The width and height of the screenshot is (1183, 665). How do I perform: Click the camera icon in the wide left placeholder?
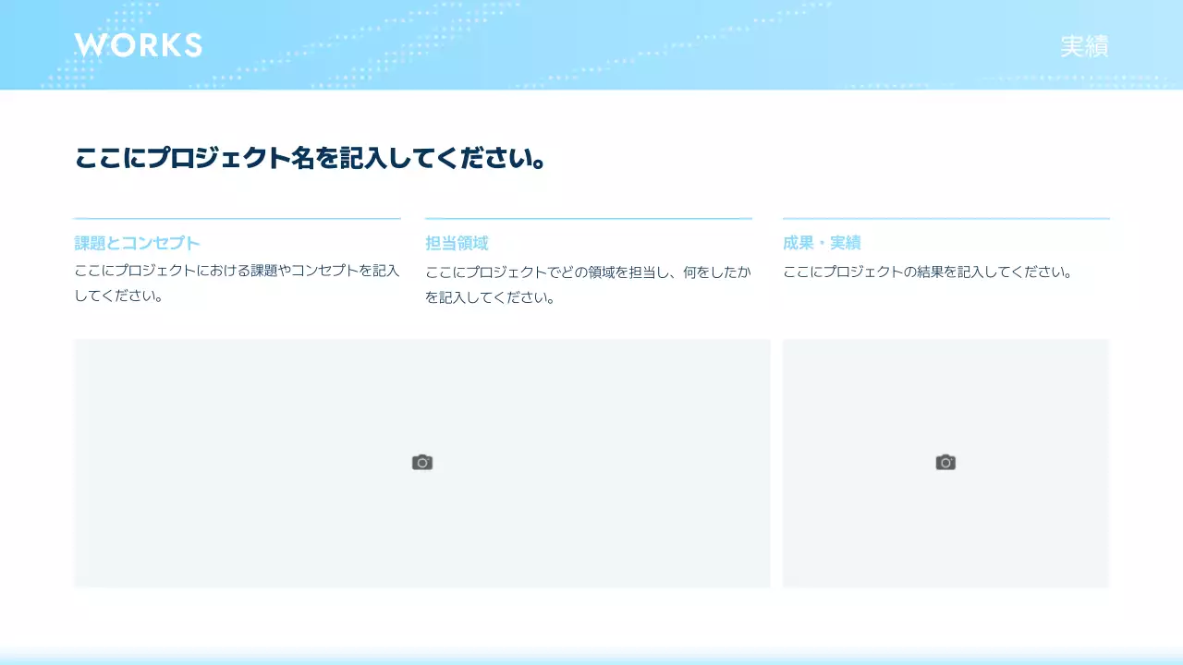pos(422,463)
